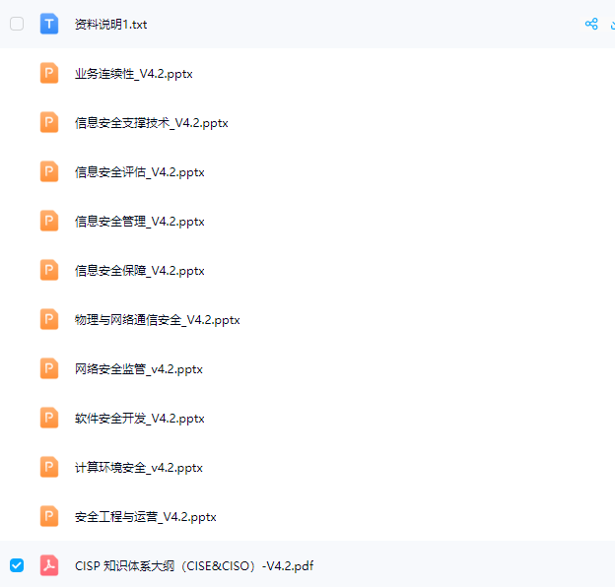The image size is (615, 587).
Task: Open 物理与网络通信安全_V4.2.pptx file
Action: pyautogui.click(x=158, y=320)
